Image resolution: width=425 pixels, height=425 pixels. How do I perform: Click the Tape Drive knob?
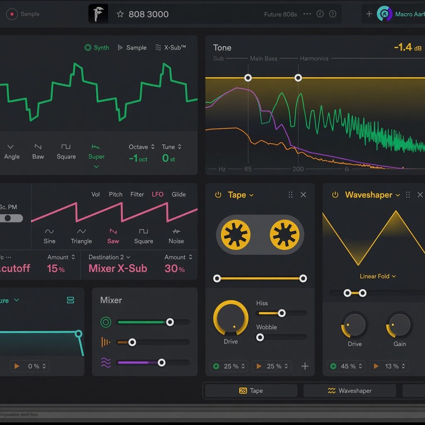pyautogui.click(x=231, y=318)
